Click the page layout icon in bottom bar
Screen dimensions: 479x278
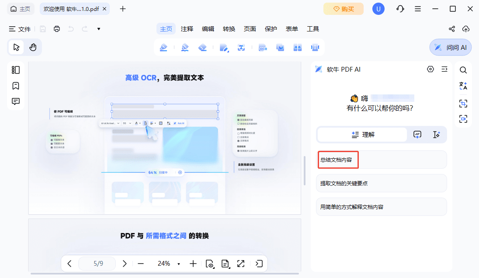coord(225,264)
